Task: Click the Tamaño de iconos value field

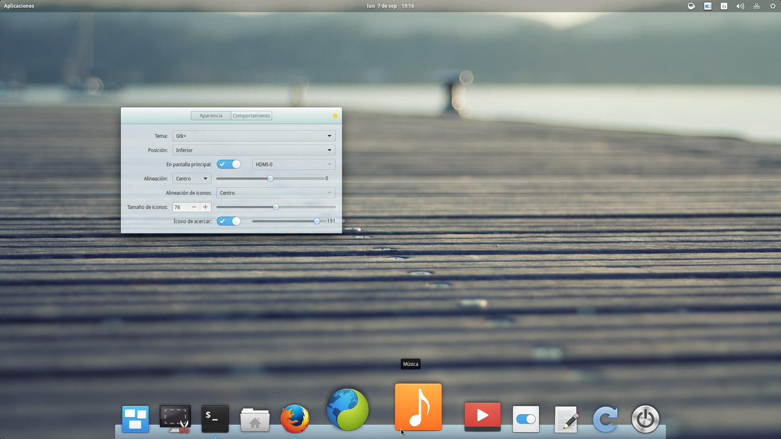Action: 180,207
